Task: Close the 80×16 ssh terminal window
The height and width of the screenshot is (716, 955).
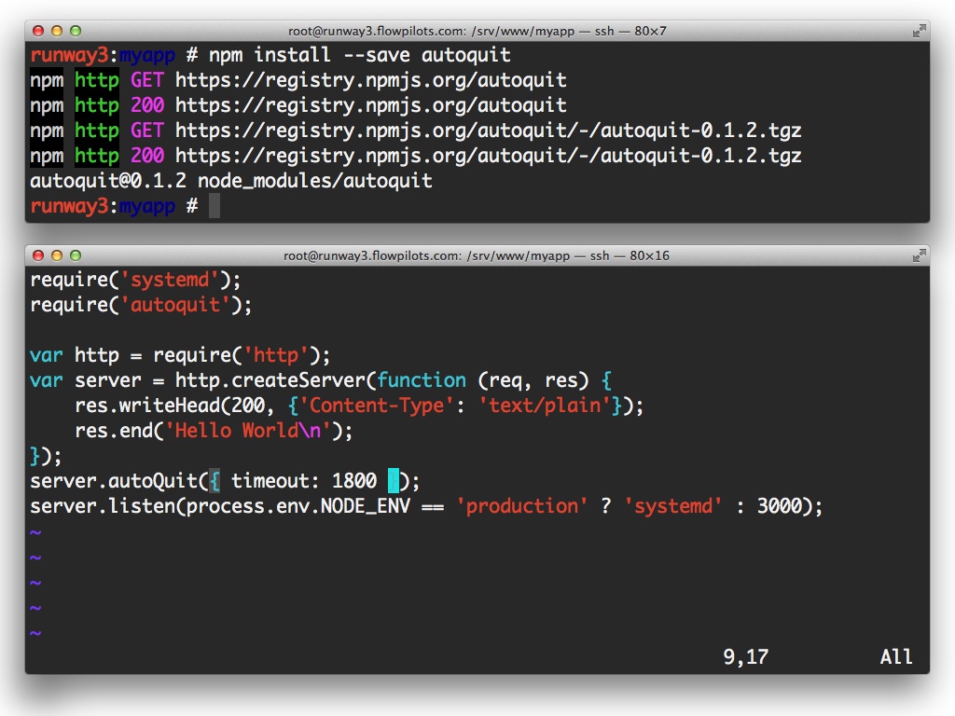Action: click(38, 255)
